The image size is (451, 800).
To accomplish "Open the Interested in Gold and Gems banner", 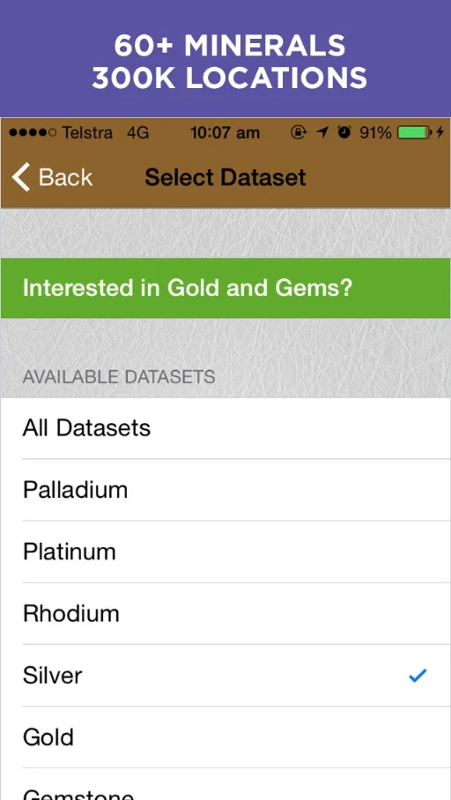I will point(225,288).
